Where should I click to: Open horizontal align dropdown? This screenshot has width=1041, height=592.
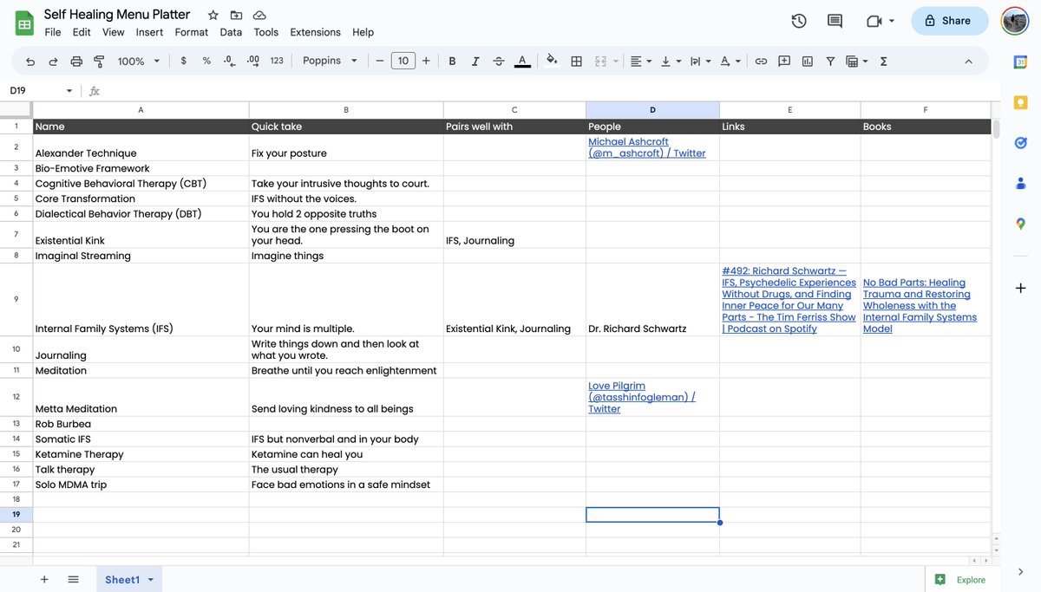[x=641, y=62]
